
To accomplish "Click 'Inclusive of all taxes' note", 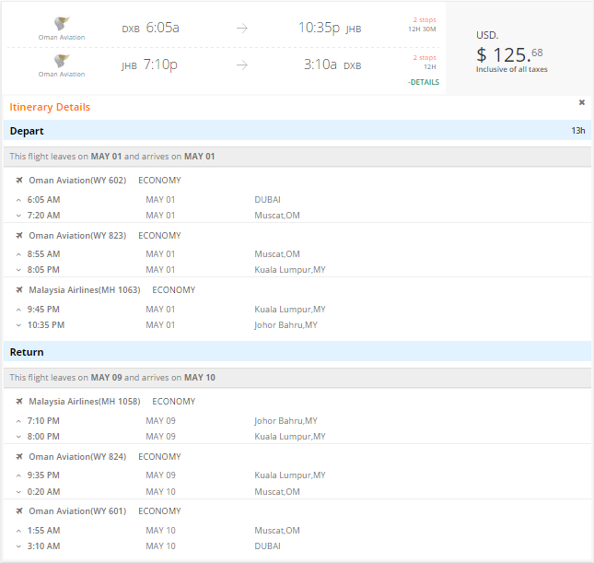I will 512,69.
